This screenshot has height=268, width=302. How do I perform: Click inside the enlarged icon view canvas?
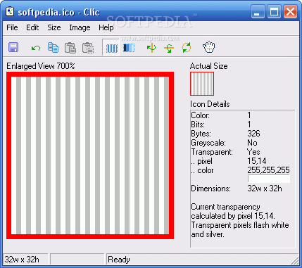tap(90, 155)
